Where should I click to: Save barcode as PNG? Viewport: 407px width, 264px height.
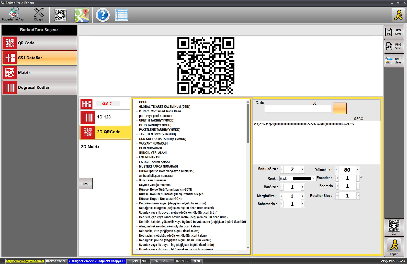point(394,46)
